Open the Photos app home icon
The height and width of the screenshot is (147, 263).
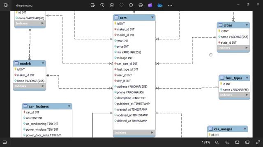pyautogui.click(x=6, y=5)
